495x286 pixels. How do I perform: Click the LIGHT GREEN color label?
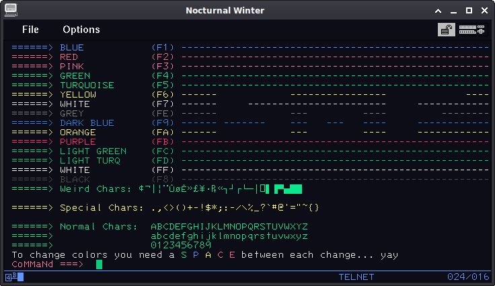pyautogui.click(x=93, y=151)
